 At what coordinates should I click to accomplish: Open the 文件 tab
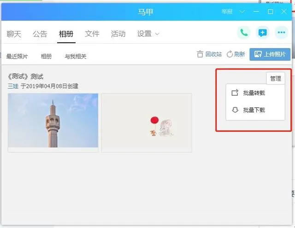coord(92,34)
